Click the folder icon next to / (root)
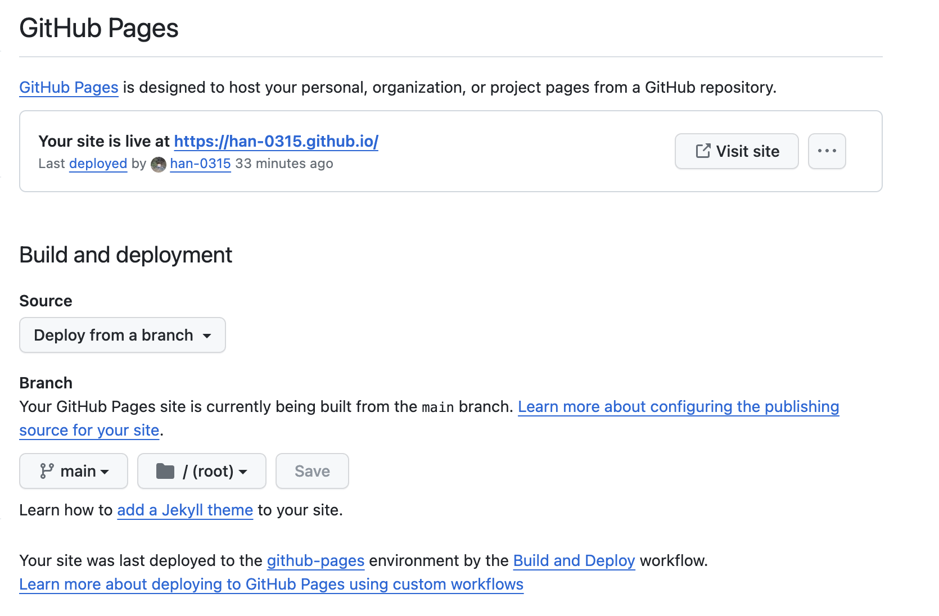 165,471
